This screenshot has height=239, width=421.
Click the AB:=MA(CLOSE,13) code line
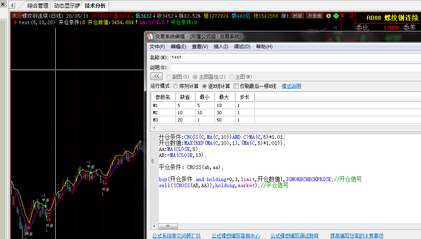click(x=183, y=155)
